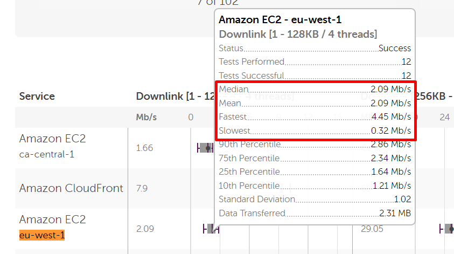Click the Mb/s units subheader

[x=146, y=117]
